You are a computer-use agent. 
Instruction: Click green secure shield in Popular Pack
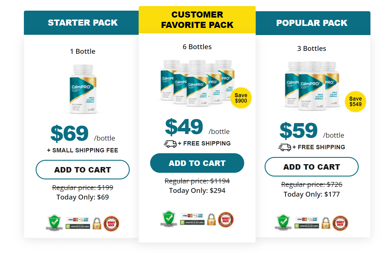(x=284, y=222)
